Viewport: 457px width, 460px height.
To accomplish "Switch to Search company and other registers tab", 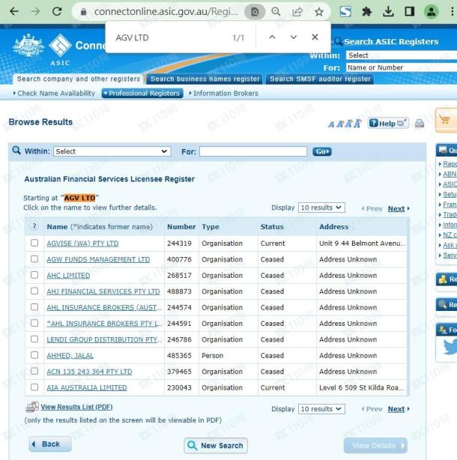I will [x=78, y=79].
